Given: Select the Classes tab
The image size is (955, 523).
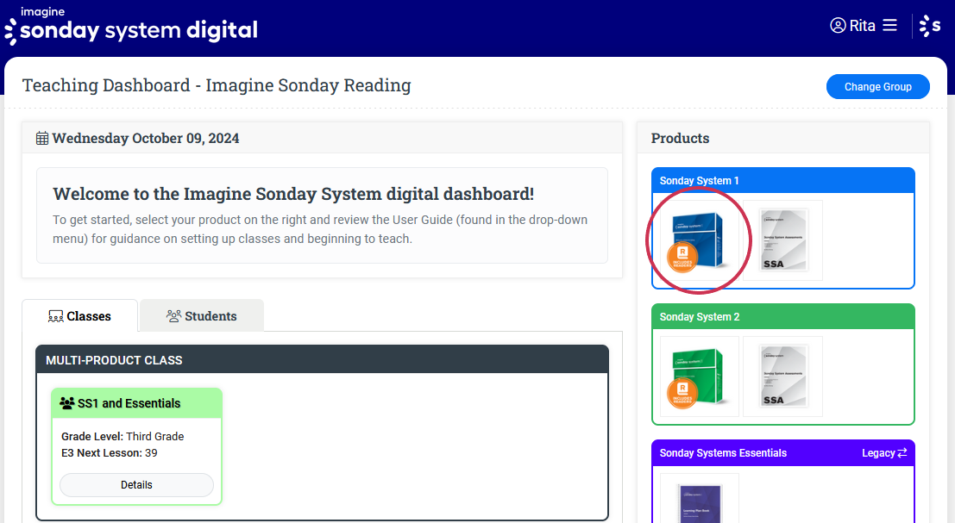Looking at the screenshot, I should (79, 316).
